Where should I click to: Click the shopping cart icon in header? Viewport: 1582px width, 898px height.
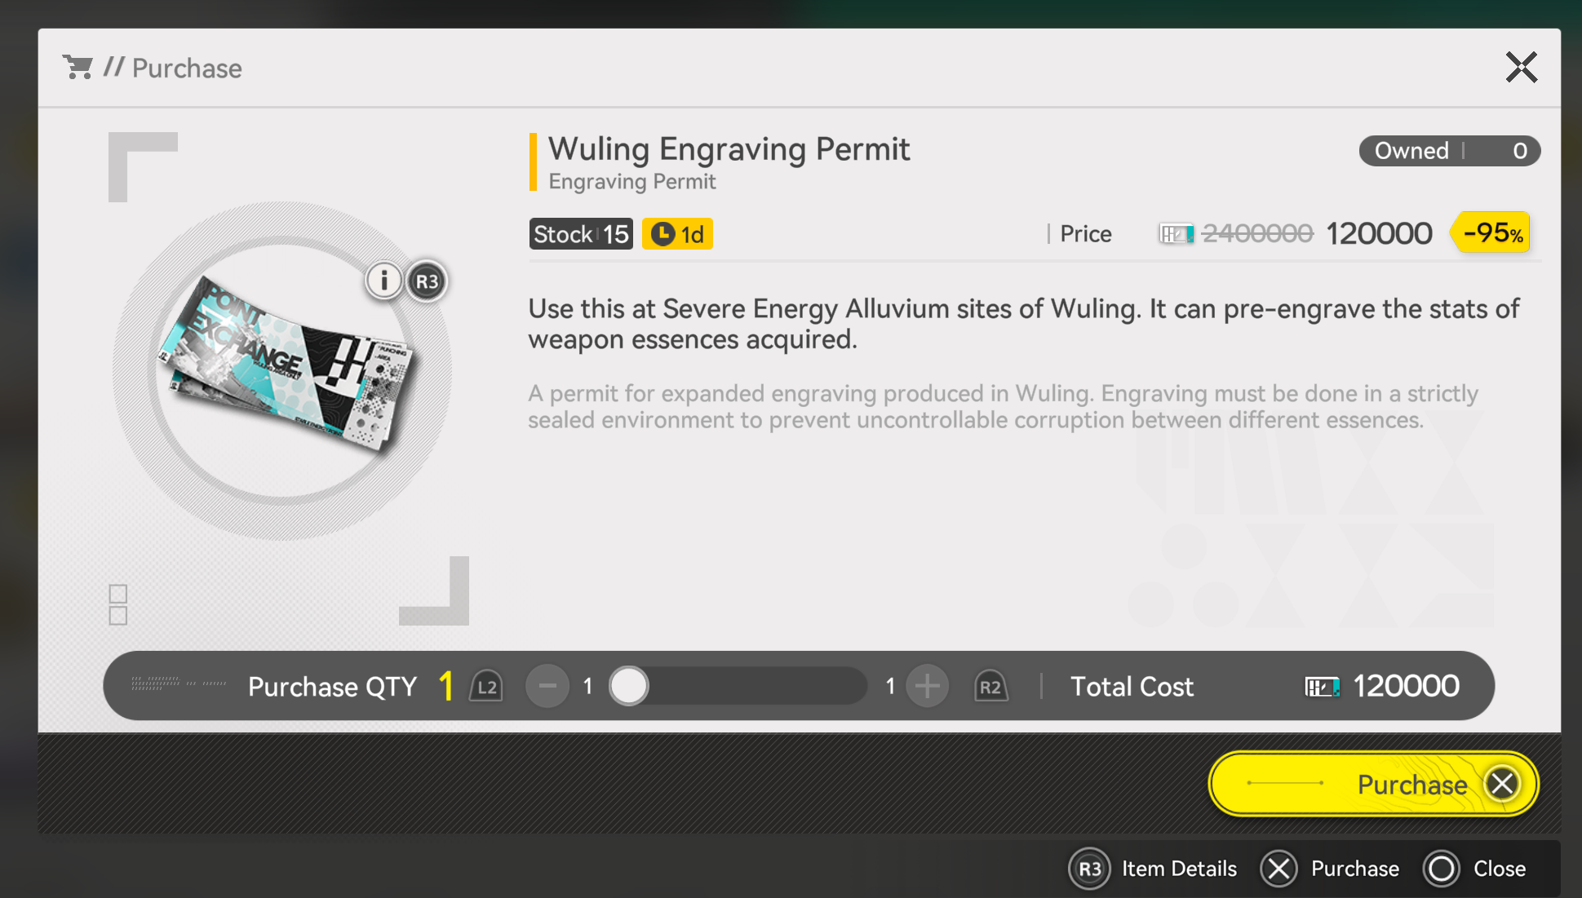point(78,68)
